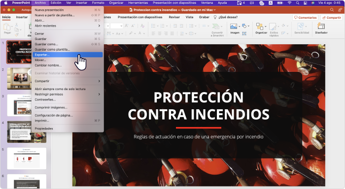
Task: Click the bulleted list icon
Action: (153, 26)
